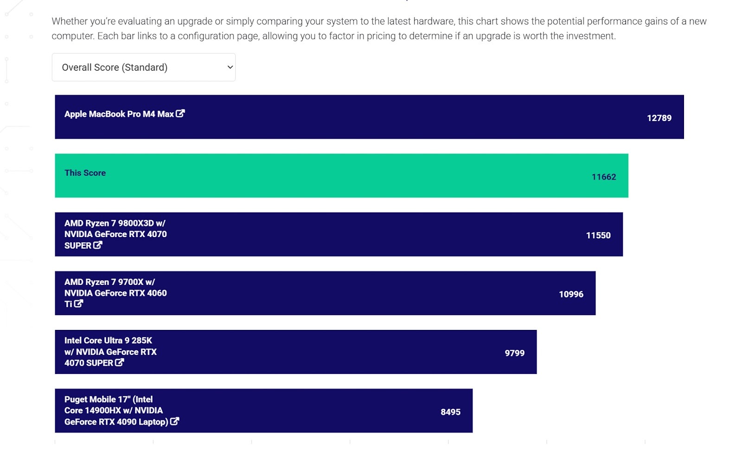Open the Overall Score (Standard) dropdown
This screenshot has height=464, width=742.
[139, 67]
